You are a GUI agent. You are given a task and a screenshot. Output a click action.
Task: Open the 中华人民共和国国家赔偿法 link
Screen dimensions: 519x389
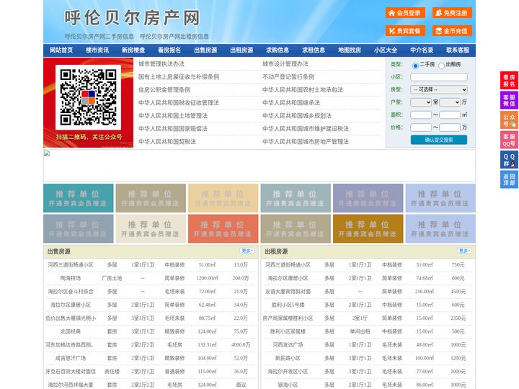pos(173,129)
